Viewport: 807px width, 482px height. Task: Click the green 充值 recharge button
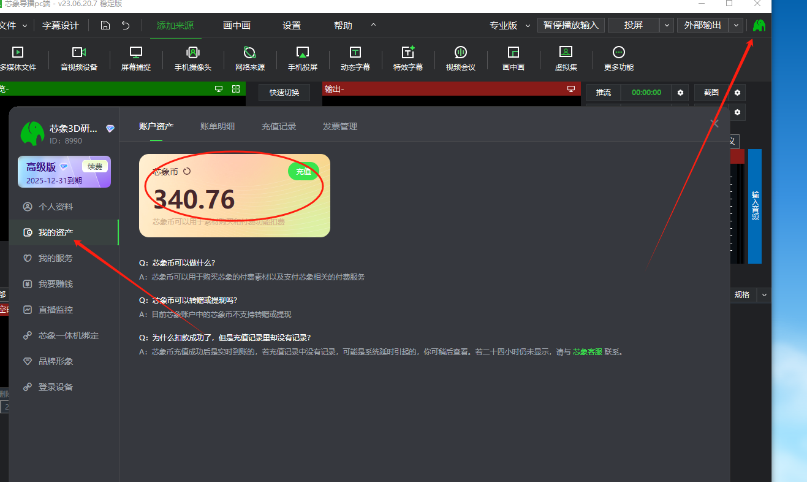coord(303,172)
